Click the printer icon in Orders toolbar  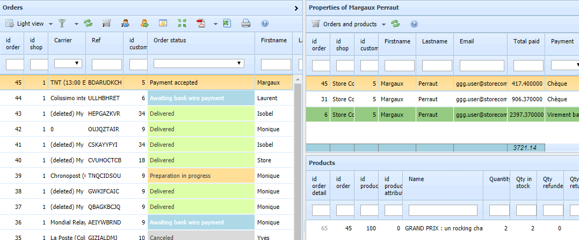point(245,24)
